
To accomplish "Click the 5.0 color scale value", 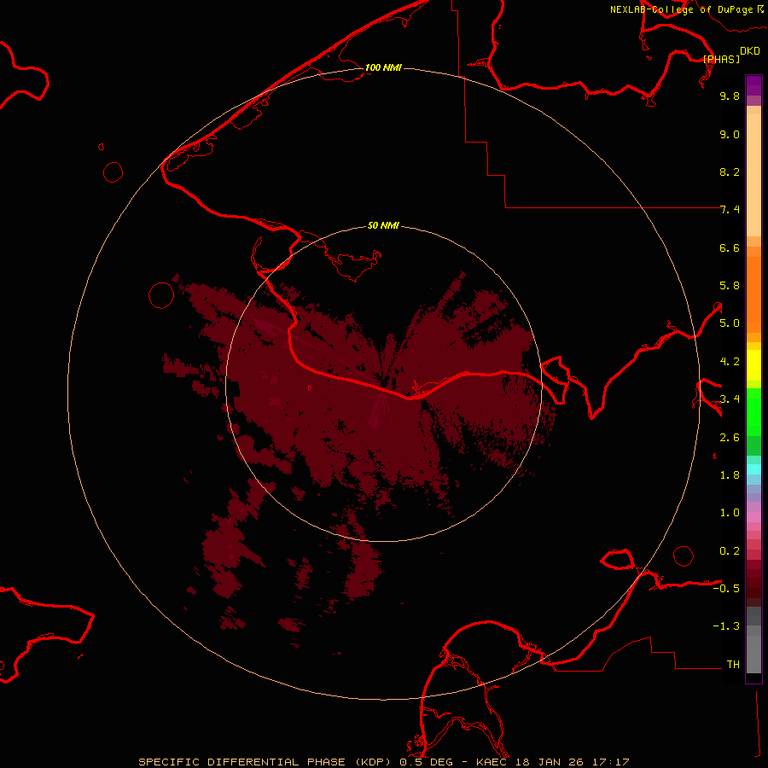I will 730,323.
